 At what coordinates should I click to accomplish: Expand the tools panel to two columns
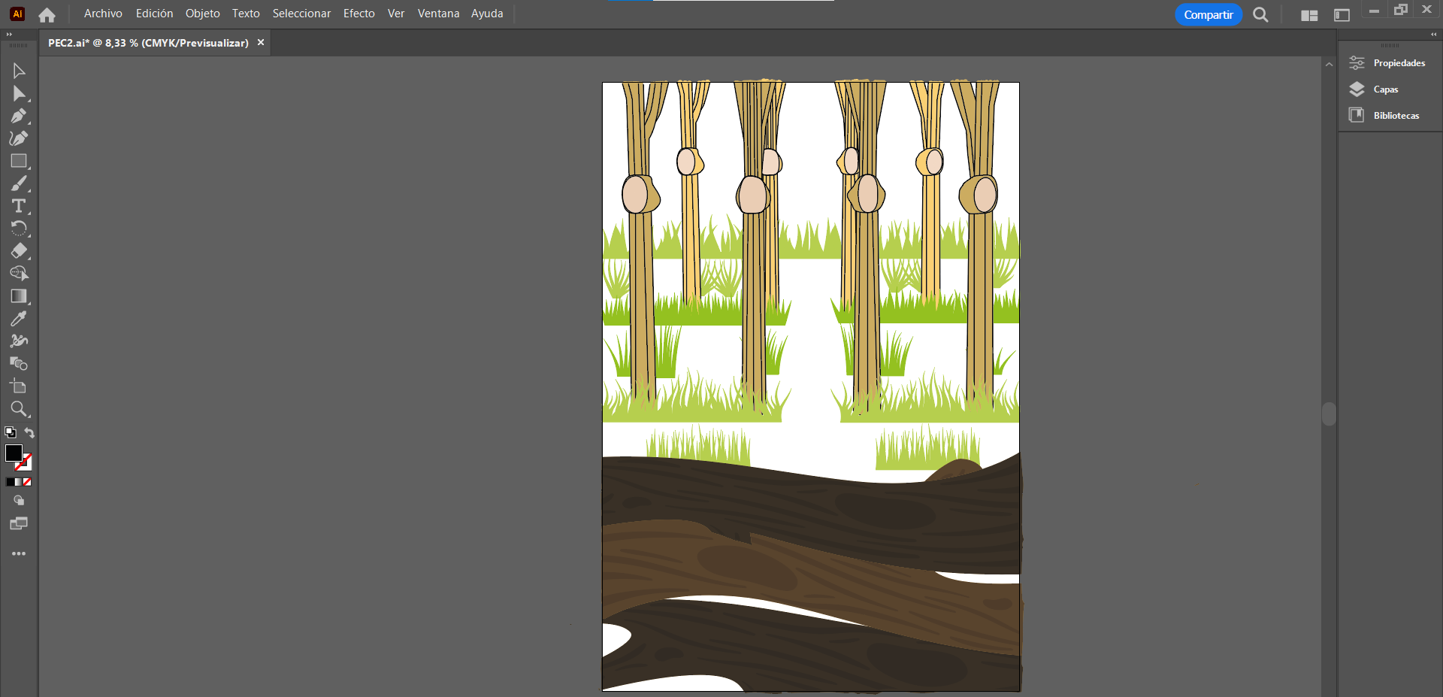(9, 35)
